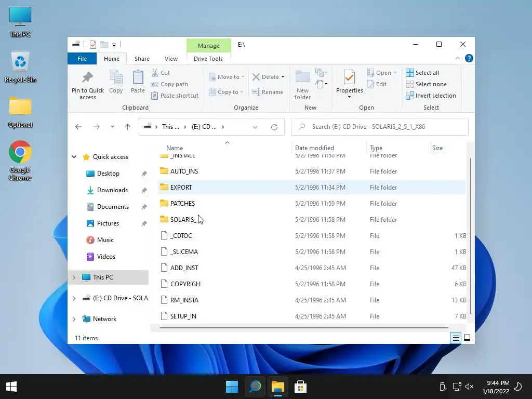The image size is (532, 399).
Task: Click the Forward navigation arrow
Action: click(97, 127)
